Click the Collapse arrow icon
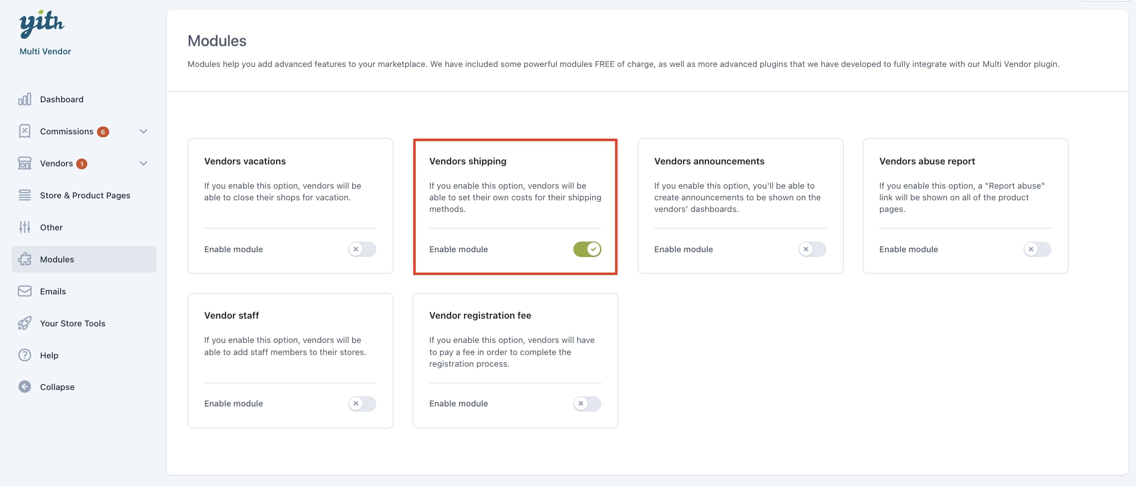 click(x=25, y=387)
